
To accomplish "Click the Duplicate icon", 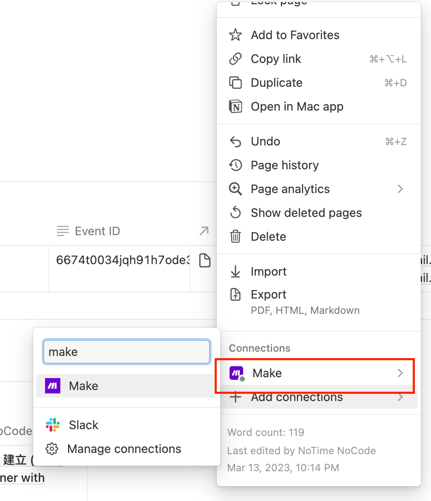I will click(x=235, y=83).
